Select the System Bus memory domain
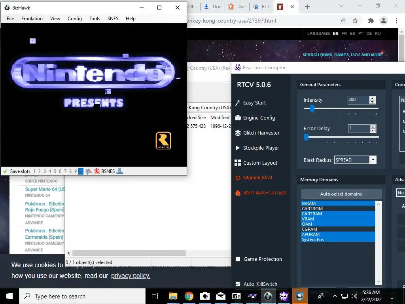405x304 pixels. pos(338,239)
